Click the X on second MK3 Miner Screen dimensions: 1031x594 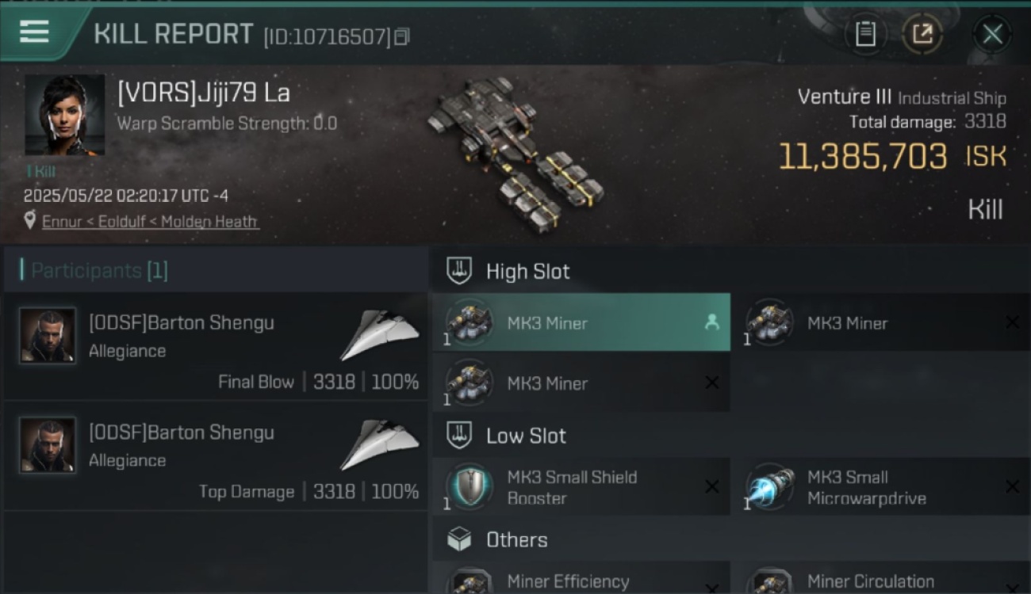1012,322
